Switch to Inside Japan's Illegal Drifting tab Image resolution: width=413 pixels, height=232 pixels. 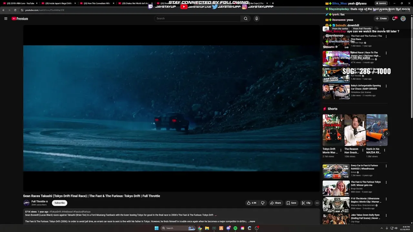coord(58,3)
